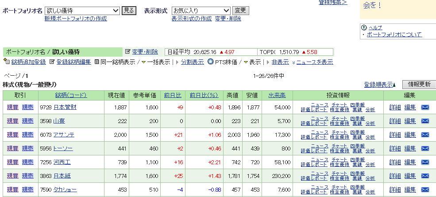
Task: Click 現売 for 山喜
Action: pos(28,121)
